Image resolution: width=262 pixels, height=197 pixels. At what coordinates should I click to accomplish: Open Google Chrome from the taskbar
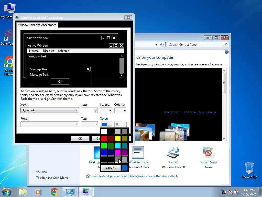pyautogui.click(x=54, y=192)
